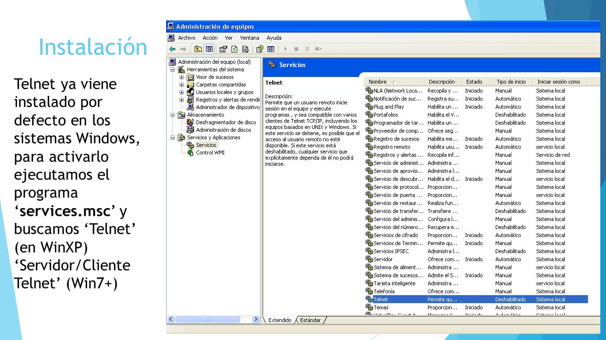The width and height of the screenshot is (606, 340).
Task: Sort by the Nombre column header
Action: pyautogui.click(x=394, y=82)
